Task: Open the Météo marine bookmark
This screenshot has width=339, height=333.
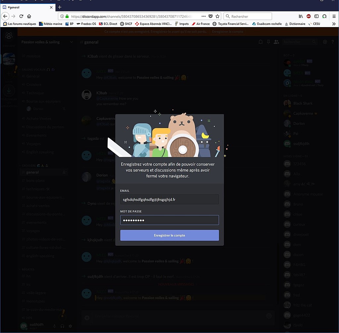Action: point(51,24)
